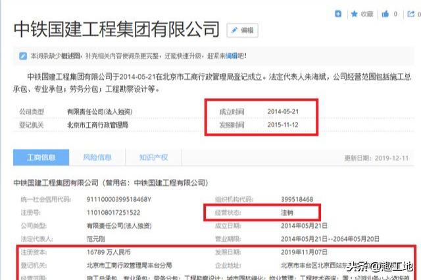Click the thumbs-up like icon
The width and height of the screenshot is (421, 280).
point(385,14)
